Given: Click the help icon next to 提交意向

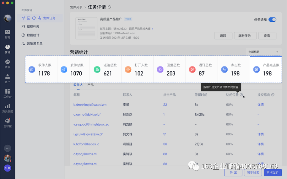Looking at the screenshot, I should point(273,95).
